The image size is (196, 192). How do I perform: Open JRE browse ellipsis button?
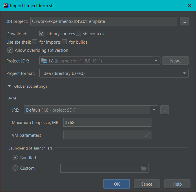coord(165,110)
